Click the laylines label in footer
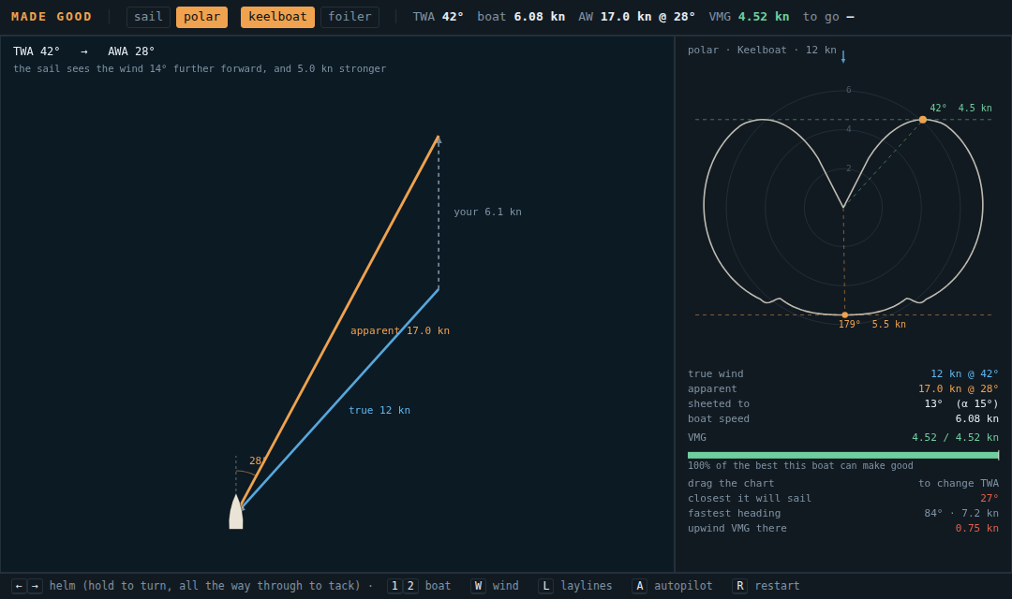This screenshot has width=1012, height=599. pyautogui.click(x=586, y=586)
